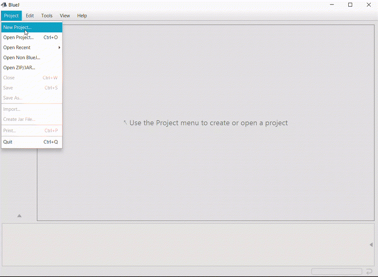378x277 pixels.
Task: Maximize the BlueJ window
Action: point(350,5)
